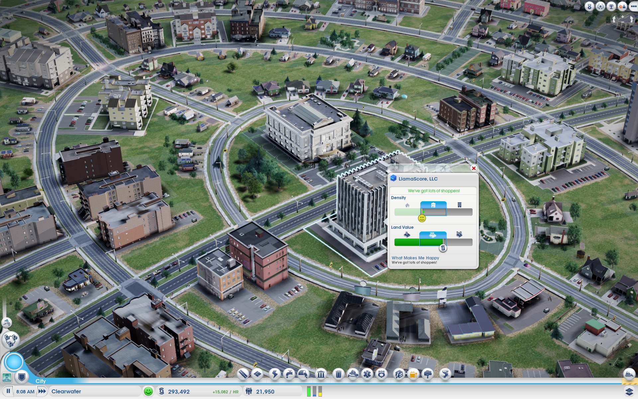This screenshot has height=399, width=638.
Task: Select the low density house icon
Action: click(407, 205)
